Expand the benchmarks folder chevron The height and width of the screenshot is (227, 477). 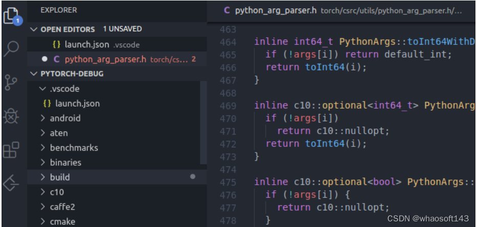click(x=43, y=147)
